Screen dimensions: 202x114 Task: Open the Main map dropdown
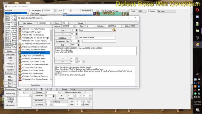(x=166, y=11)
